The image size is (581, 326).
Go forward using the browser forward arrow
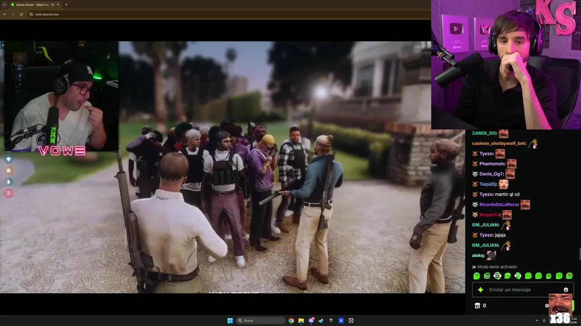pos(13,14)
